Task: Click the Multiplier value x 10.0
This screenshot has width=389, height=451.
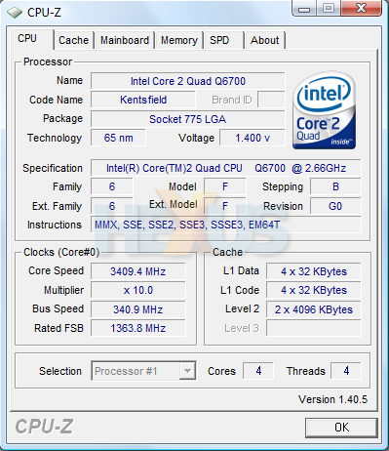Action: [138, 290]
